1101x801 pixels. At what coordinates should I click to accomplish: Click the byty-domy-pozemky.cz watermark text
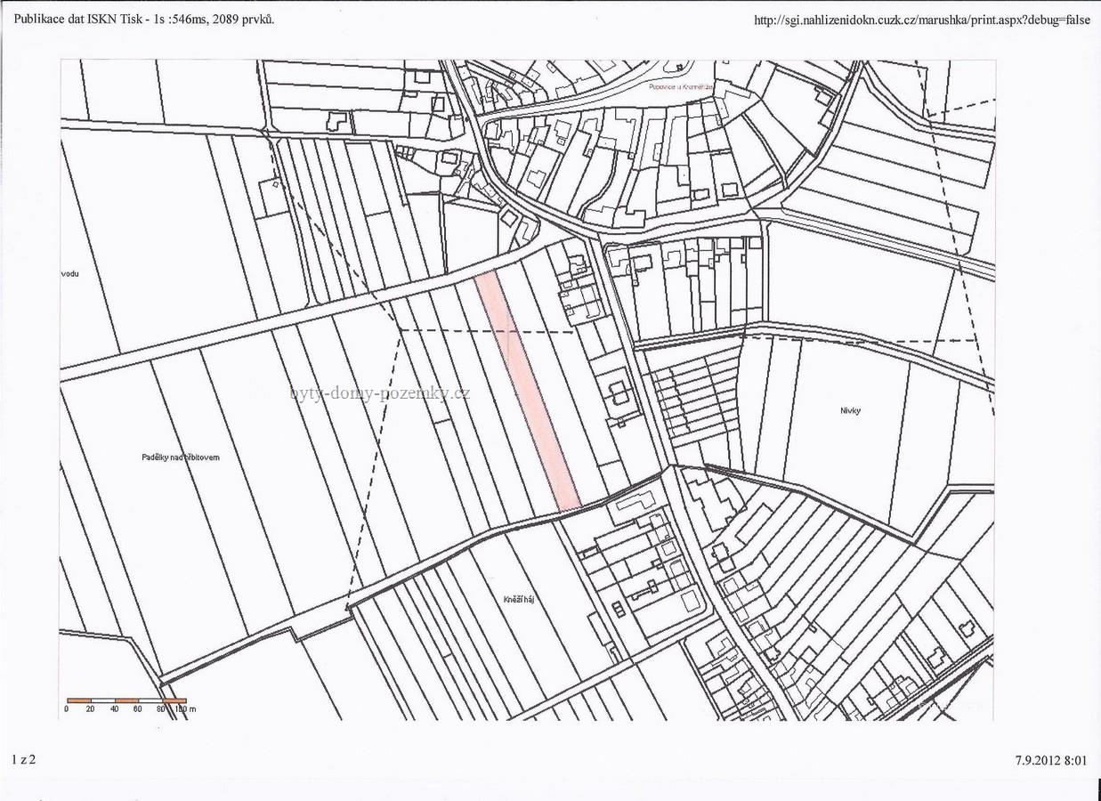[380, 393]
